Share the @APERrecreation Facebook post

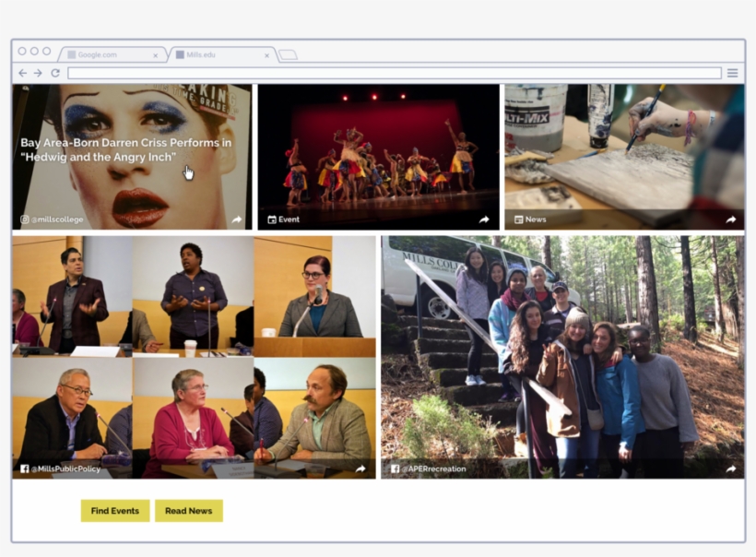[x=730, y=468]
